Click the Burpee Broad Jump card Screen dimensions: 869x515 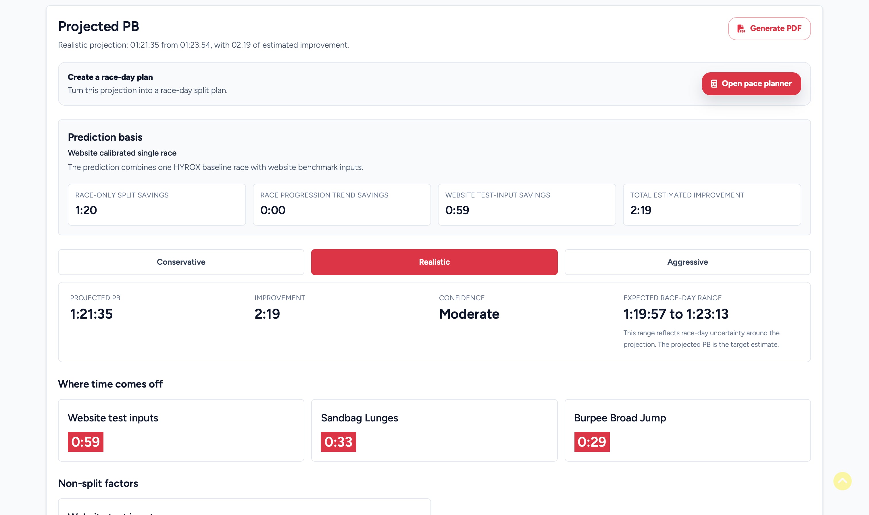pyautogui.click(x=687, y=430)
